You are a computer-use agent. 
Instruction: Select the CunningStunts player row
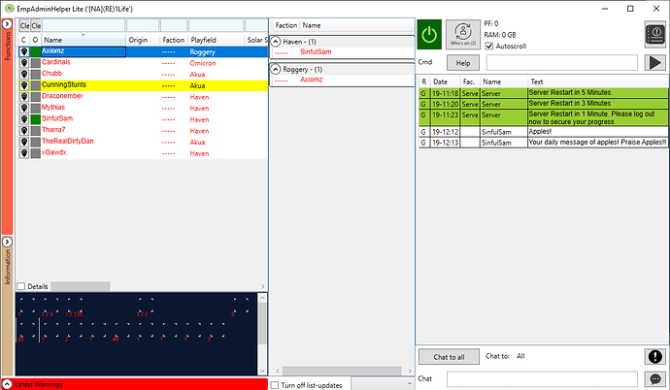tap(143, 85)
